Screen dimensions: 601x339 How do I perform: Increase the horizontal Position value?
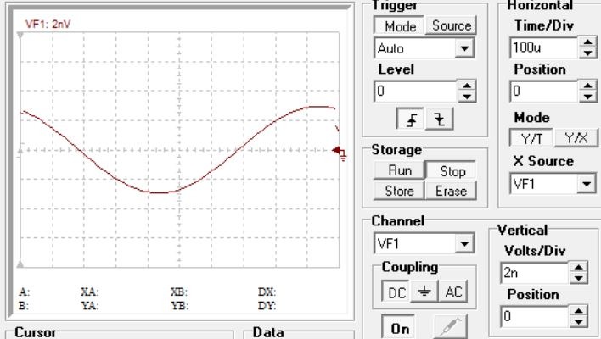(587, 86)
